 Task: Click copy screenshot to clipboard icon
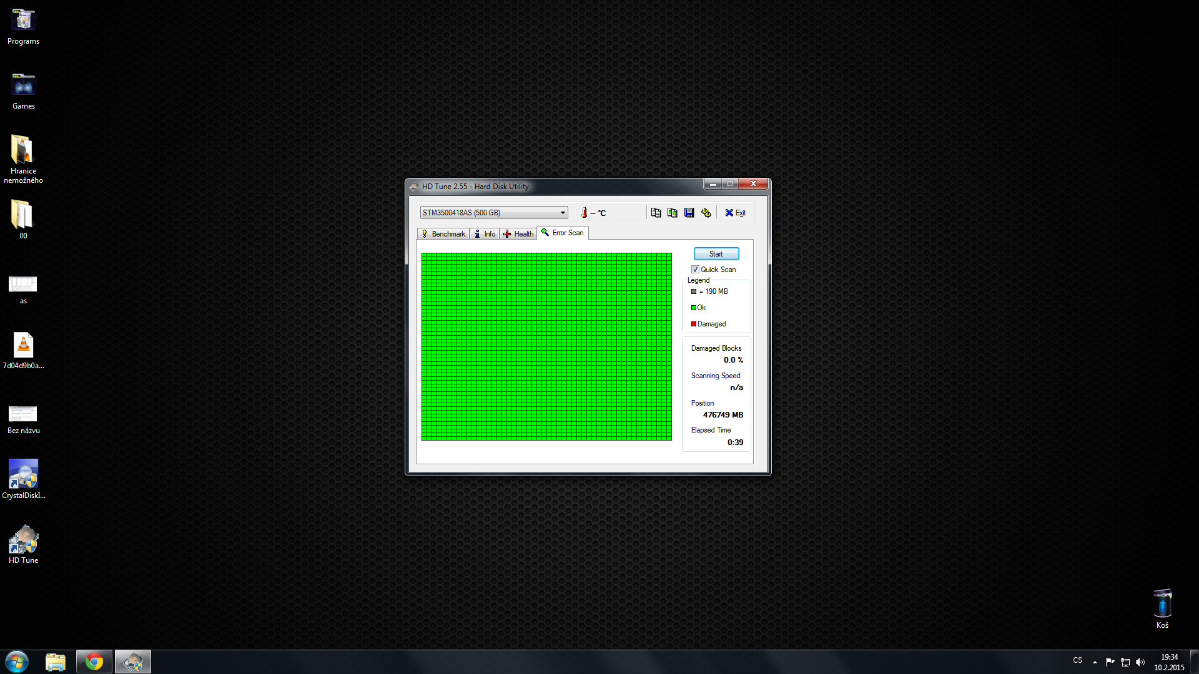(673, 213)
